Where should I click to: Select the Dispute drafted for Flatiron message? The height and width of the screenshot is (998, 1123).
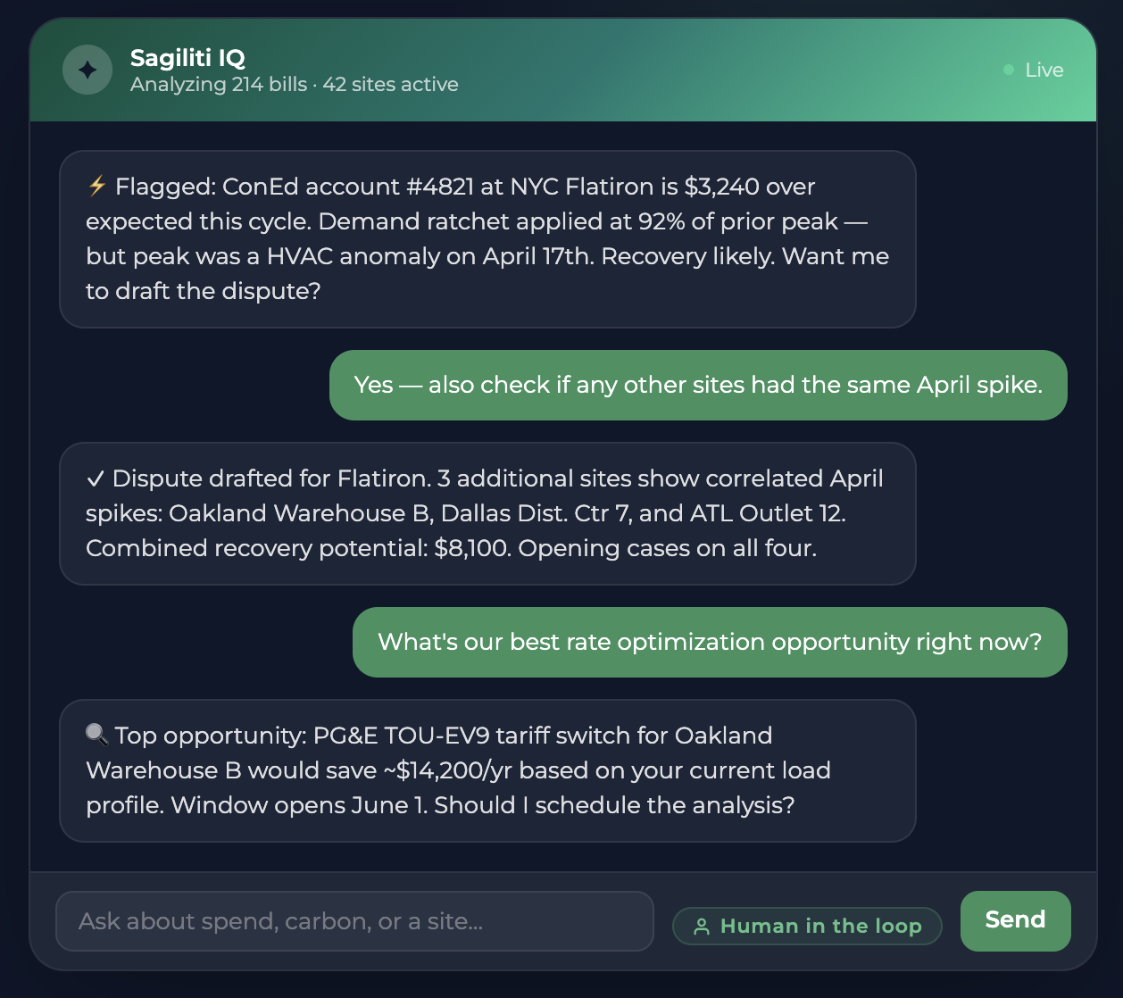coord(487,513)
